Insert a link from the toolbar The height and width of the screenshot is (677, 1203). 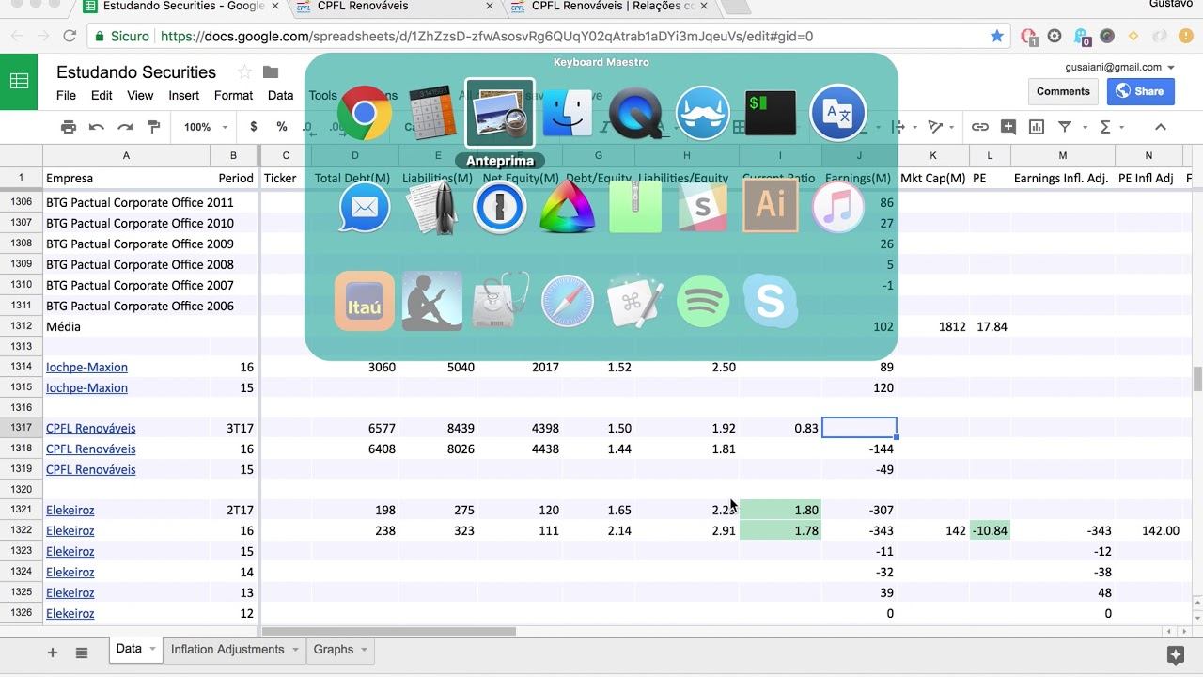(979, 127)
